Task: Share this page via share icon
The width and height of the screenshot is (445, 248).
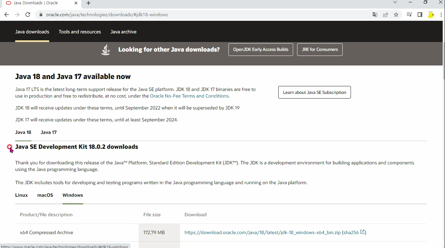Action: (386, 15)
